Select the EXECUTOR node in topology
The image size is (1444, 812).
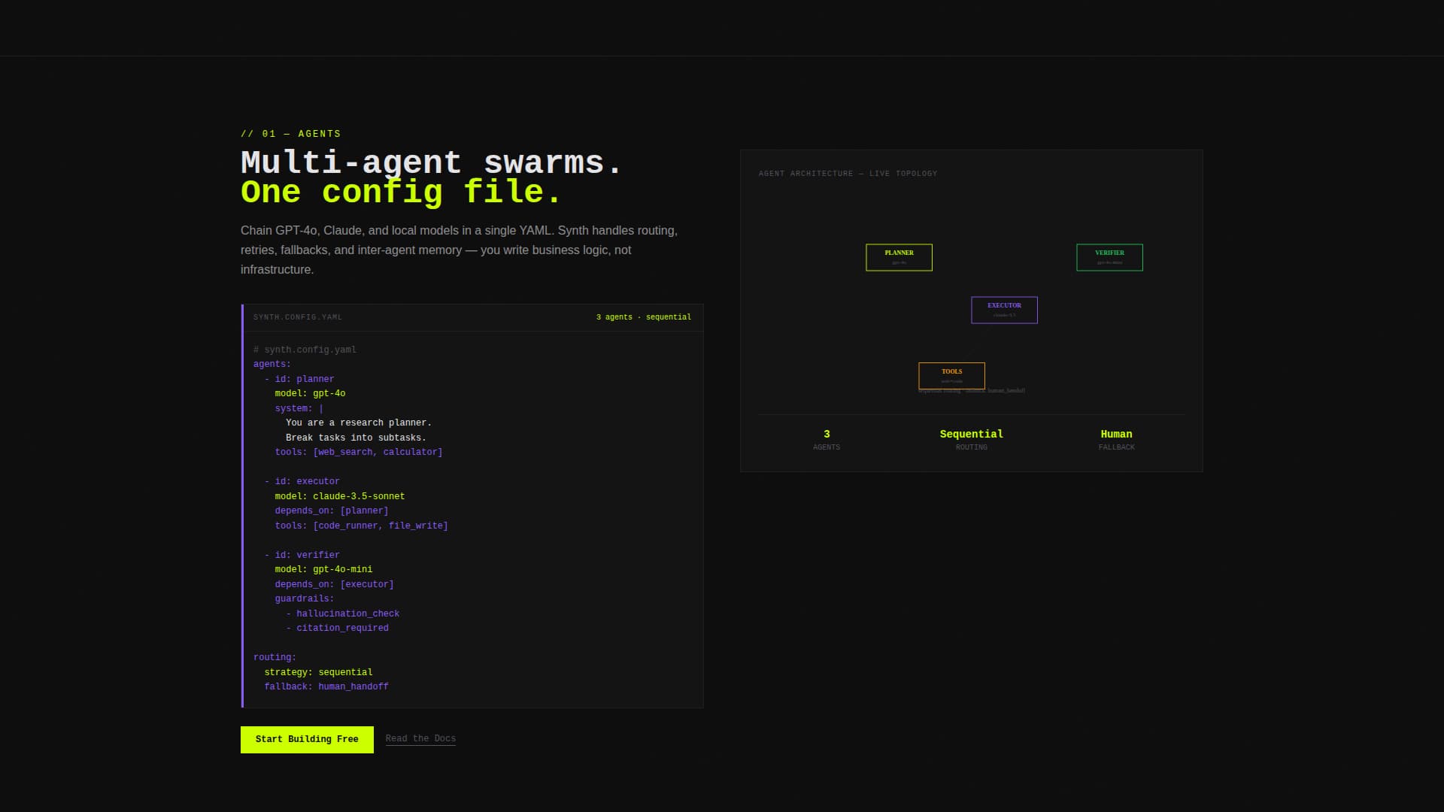[x=1004, y=310]
